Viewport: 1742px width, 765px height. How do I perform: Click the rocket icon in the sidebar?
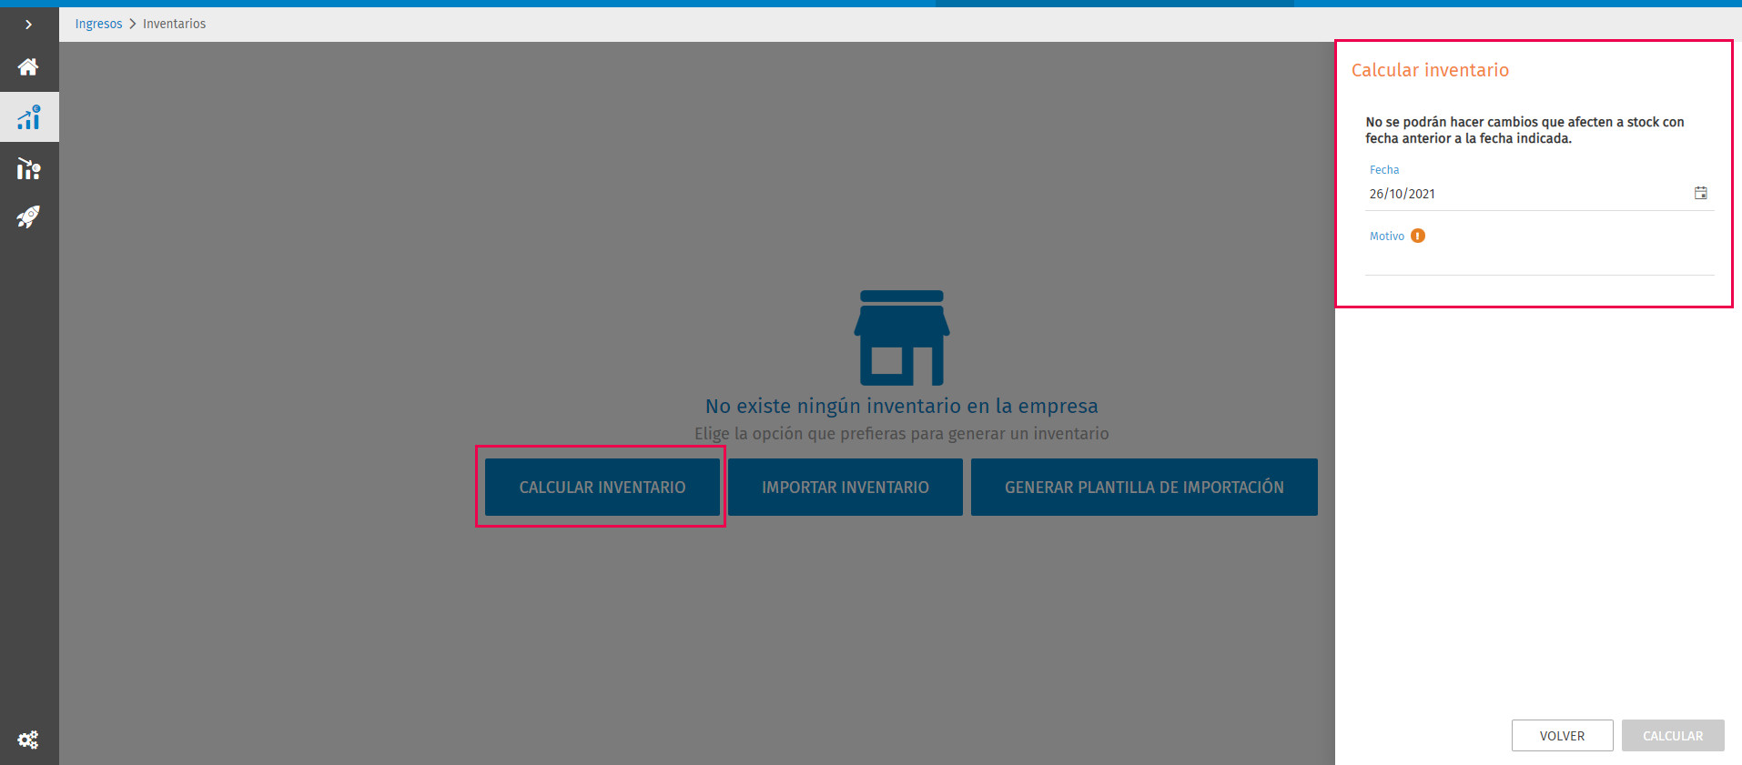(x=28, y=216)
